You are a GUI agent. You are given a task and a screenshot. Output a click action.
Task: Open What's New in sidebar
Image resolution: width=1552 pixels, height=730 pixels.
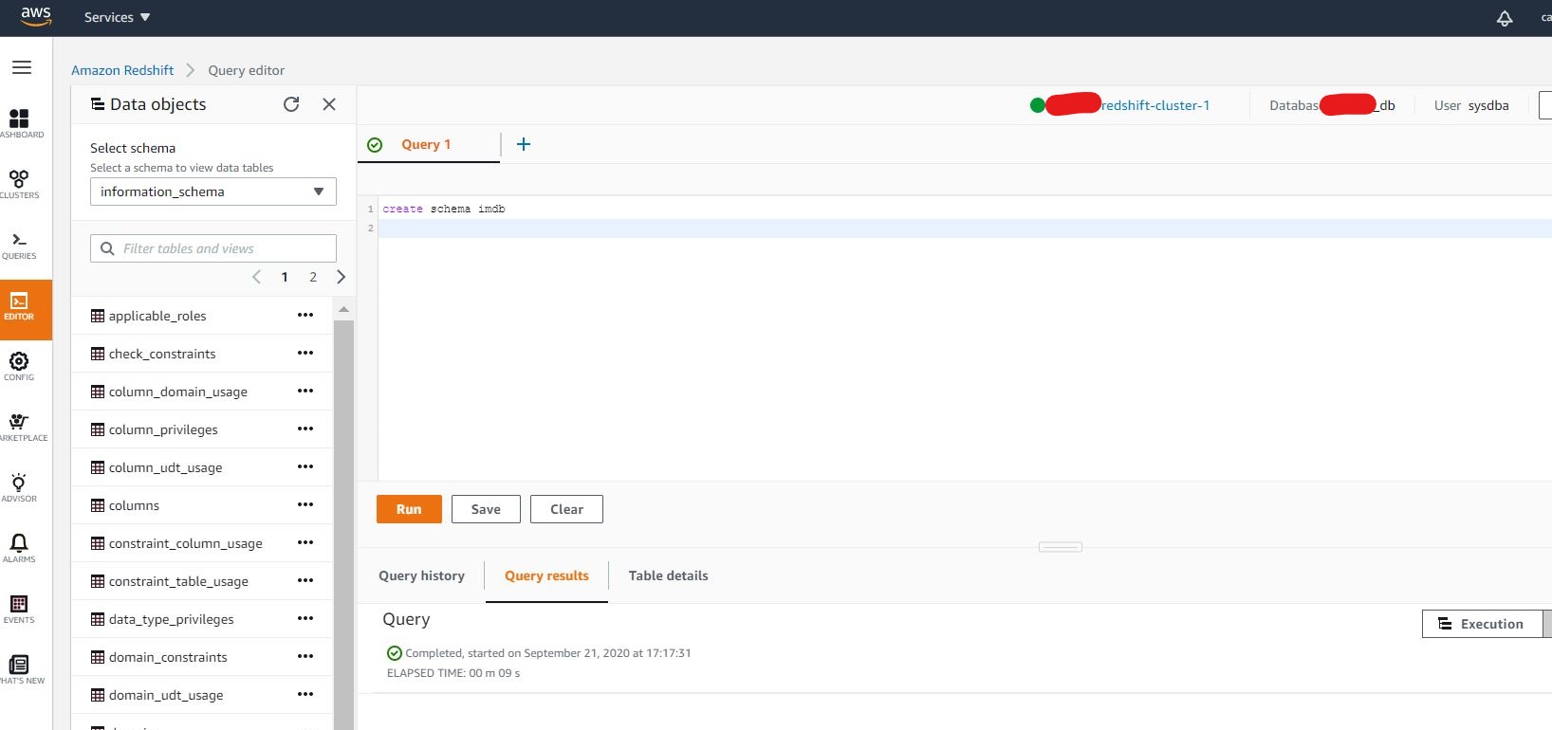pyautogui.click(x=22, y=670)
